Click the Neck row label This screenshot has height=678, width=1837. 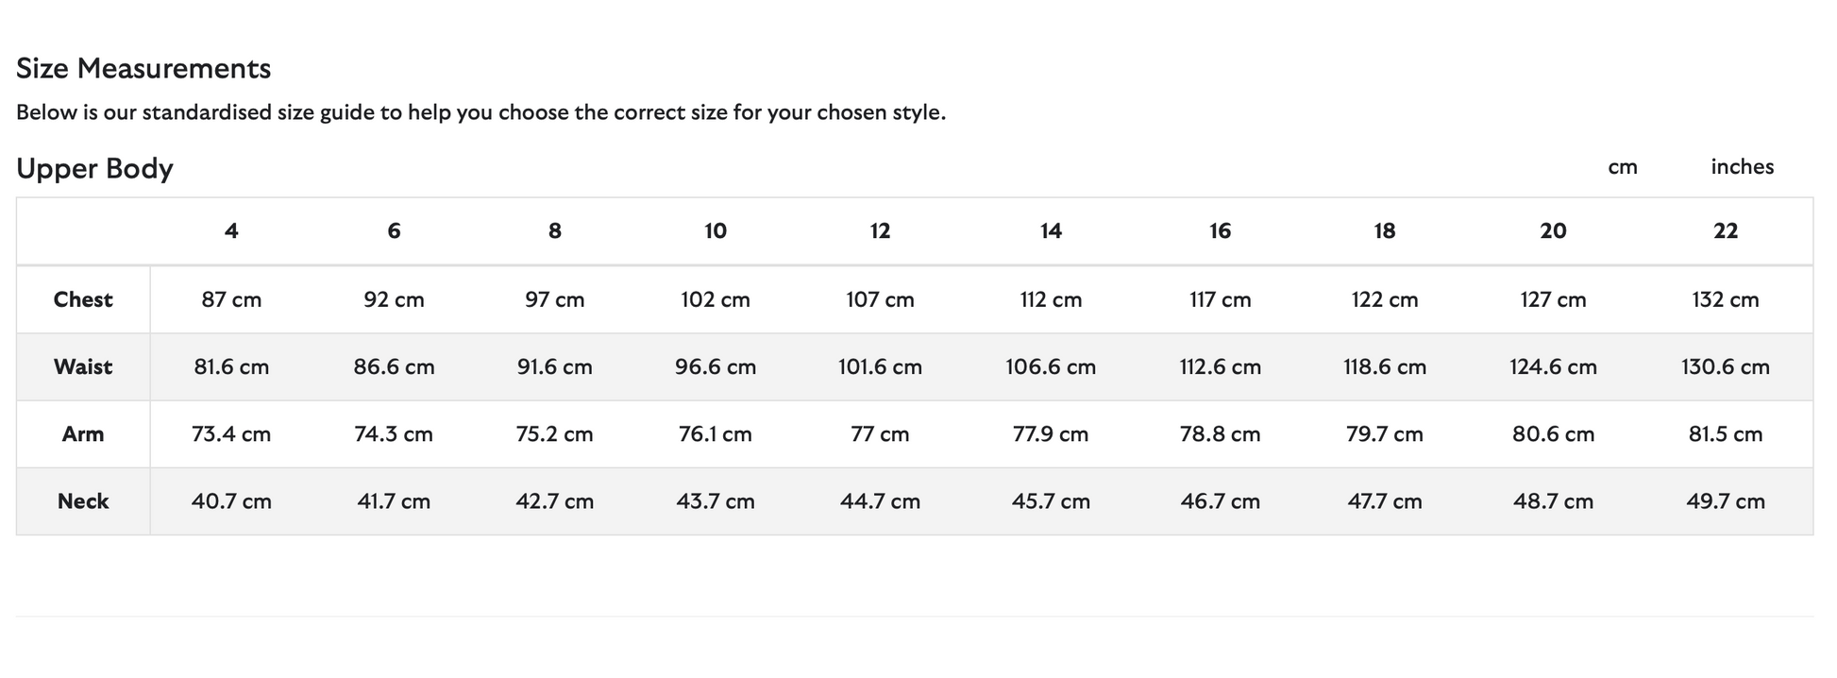pos(83,501)
